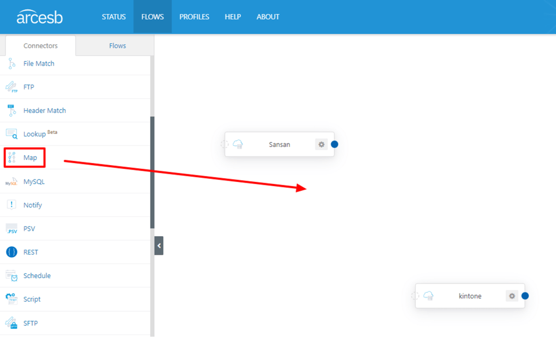The height and width of the screenshot is (337, 556).
Task: Select the PSV connector icon
Action: pyautogui.click(x=12, y=229)
